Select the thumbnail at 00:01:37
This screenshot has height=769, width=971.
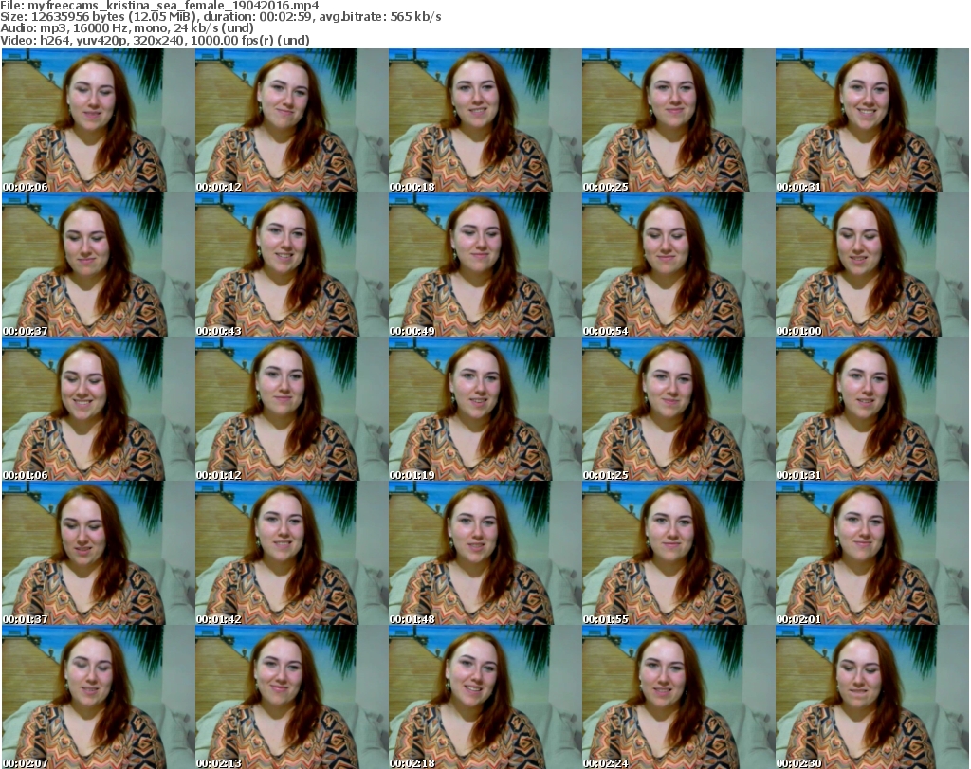click(x=99, y=553)
